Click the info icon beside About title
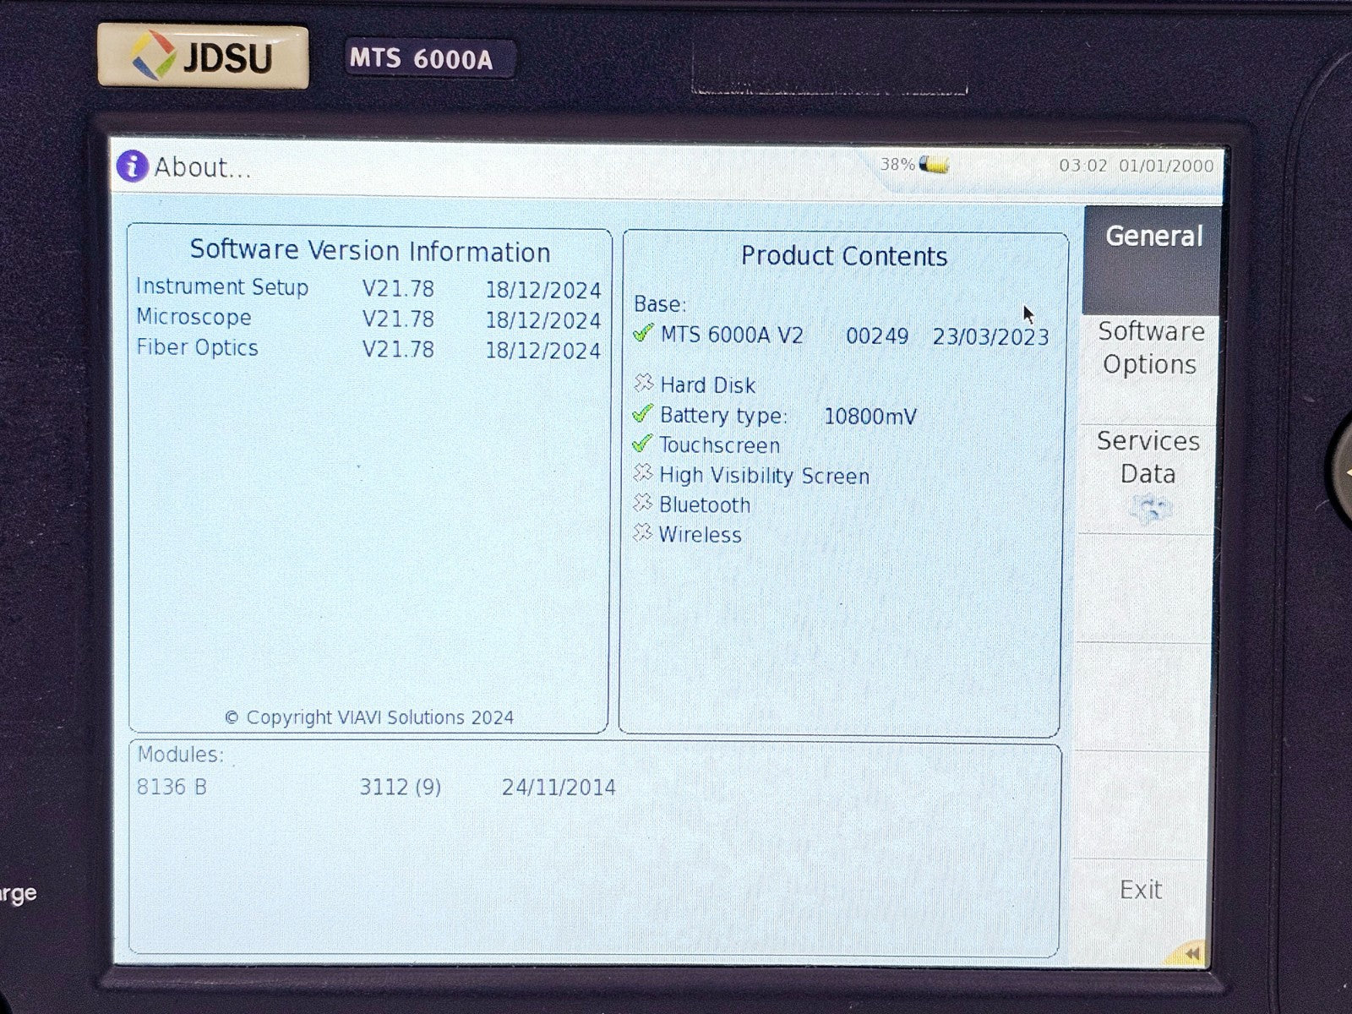This screenshot has height=1014, width=1352. (131, 166)
